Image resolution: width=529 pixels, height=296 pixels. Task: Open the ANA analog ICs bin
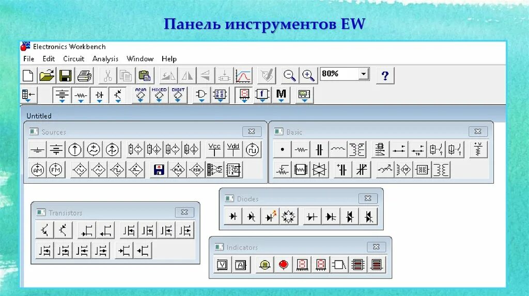click(x=141, y=95)
